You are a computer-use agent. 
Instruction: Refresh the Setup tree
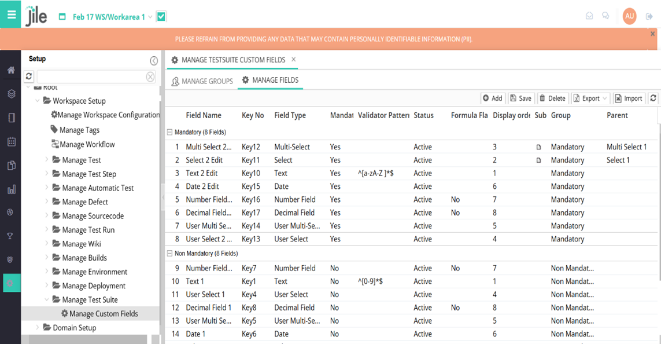(29, 76)
